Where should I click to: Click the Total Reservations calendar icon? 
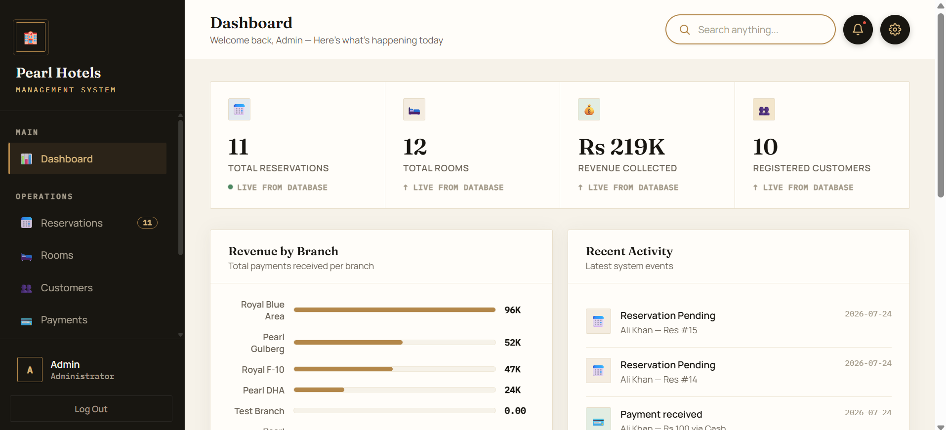(239, 110)
